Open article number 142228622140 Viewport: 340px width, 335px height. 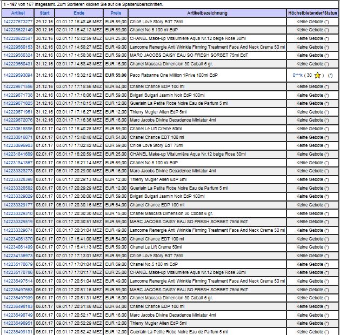coord(18,30)
